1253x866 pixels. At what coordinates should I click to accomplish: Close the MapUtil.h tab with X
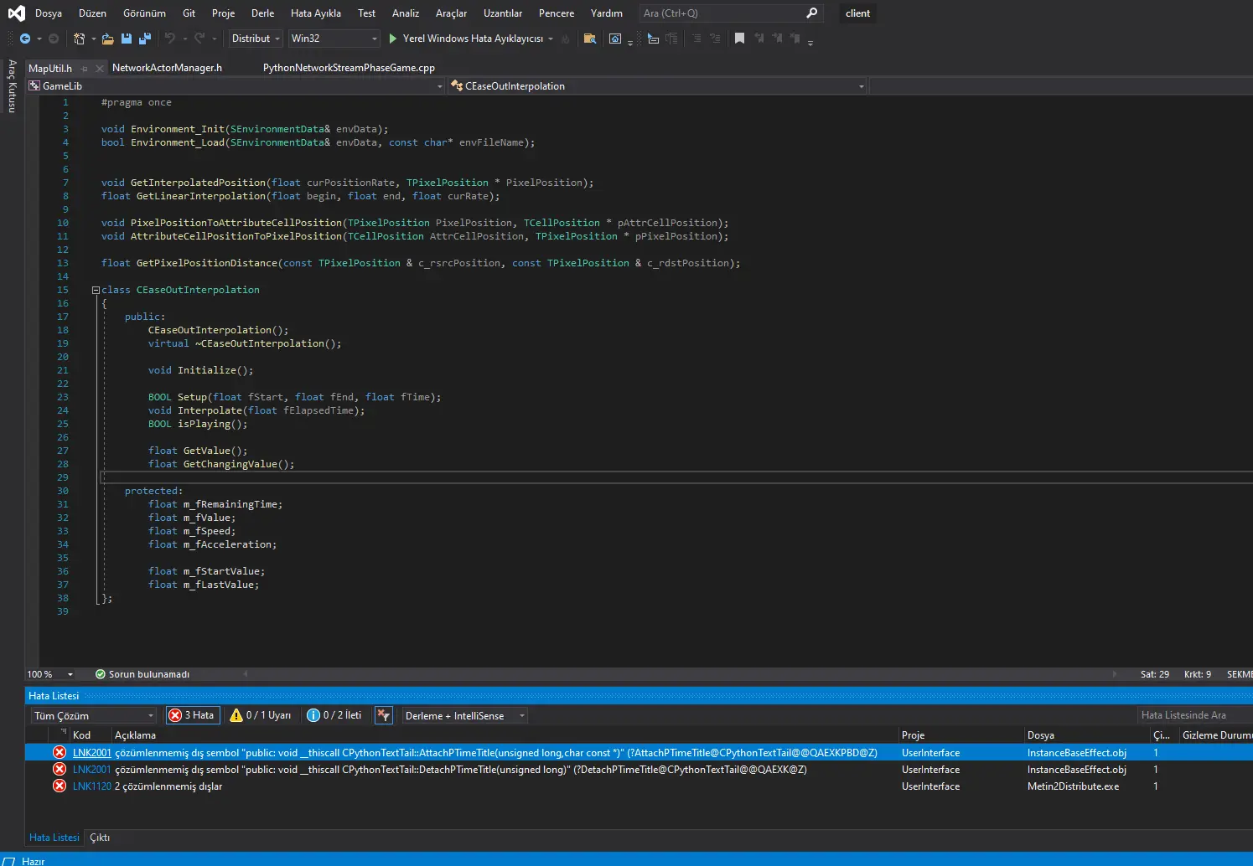(100, 69)
